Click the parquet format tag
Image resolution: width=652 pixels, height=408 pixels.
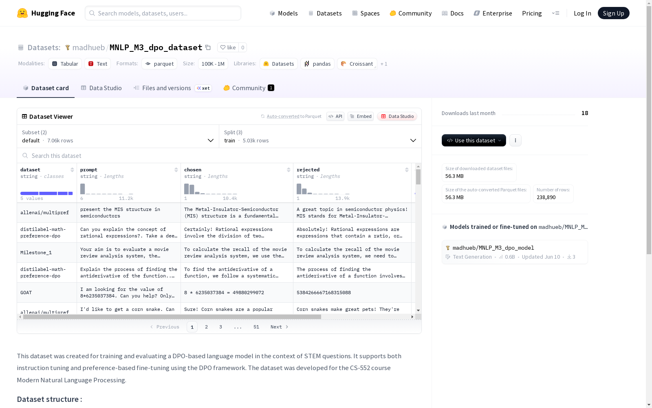click(x=159, y=64)
